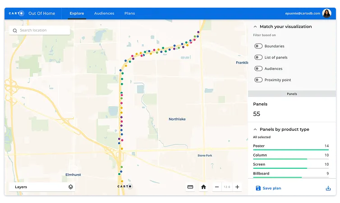The image size is (340, 203).
Task: Collapse the Panels by product type section
Action: tap(255, 129)
